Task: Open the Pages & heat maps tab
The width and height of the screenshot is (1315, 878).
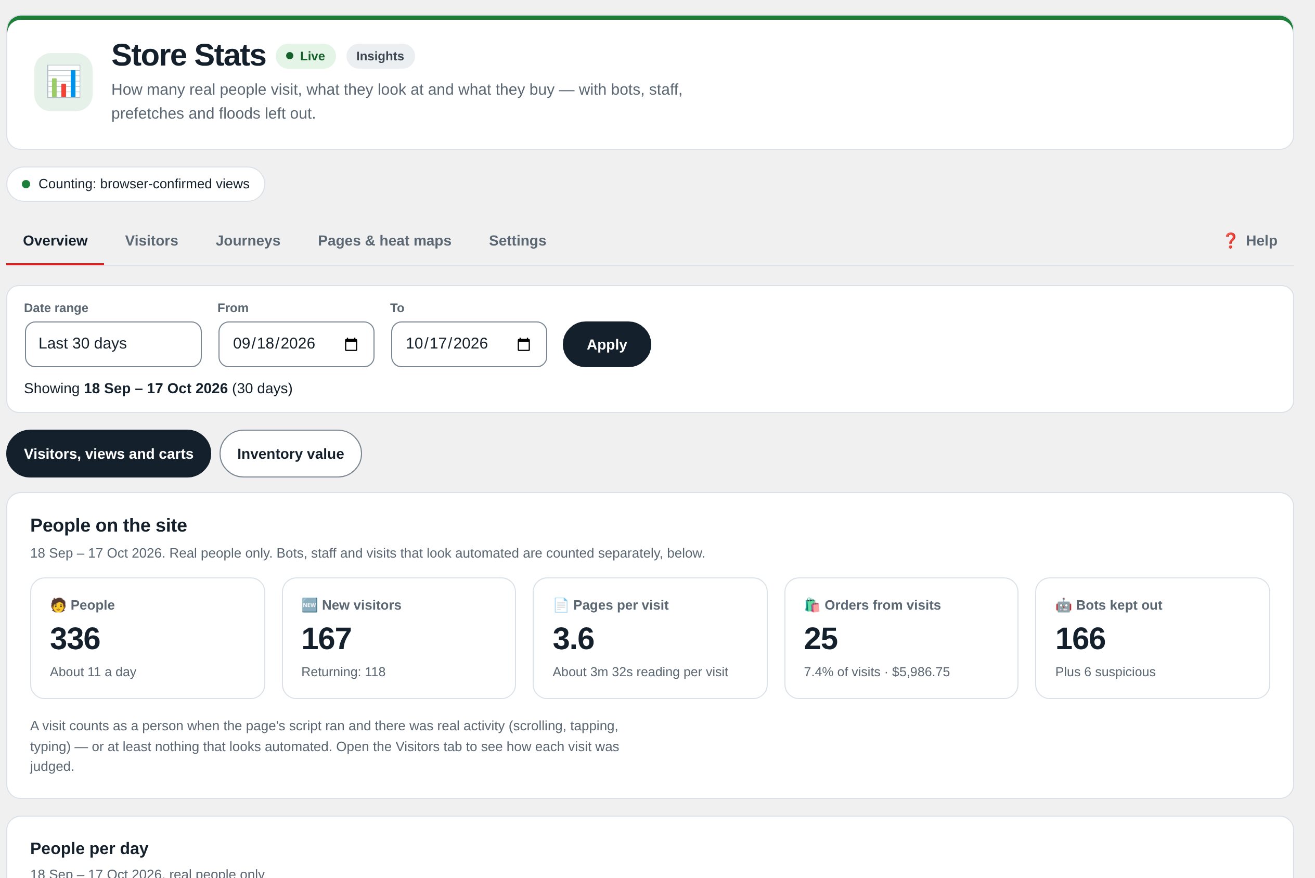Action: [x=384, y=241]
